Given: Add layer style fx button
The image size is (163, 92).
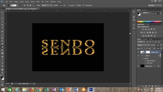Looking at the screenshot, I should coord(143,86).
